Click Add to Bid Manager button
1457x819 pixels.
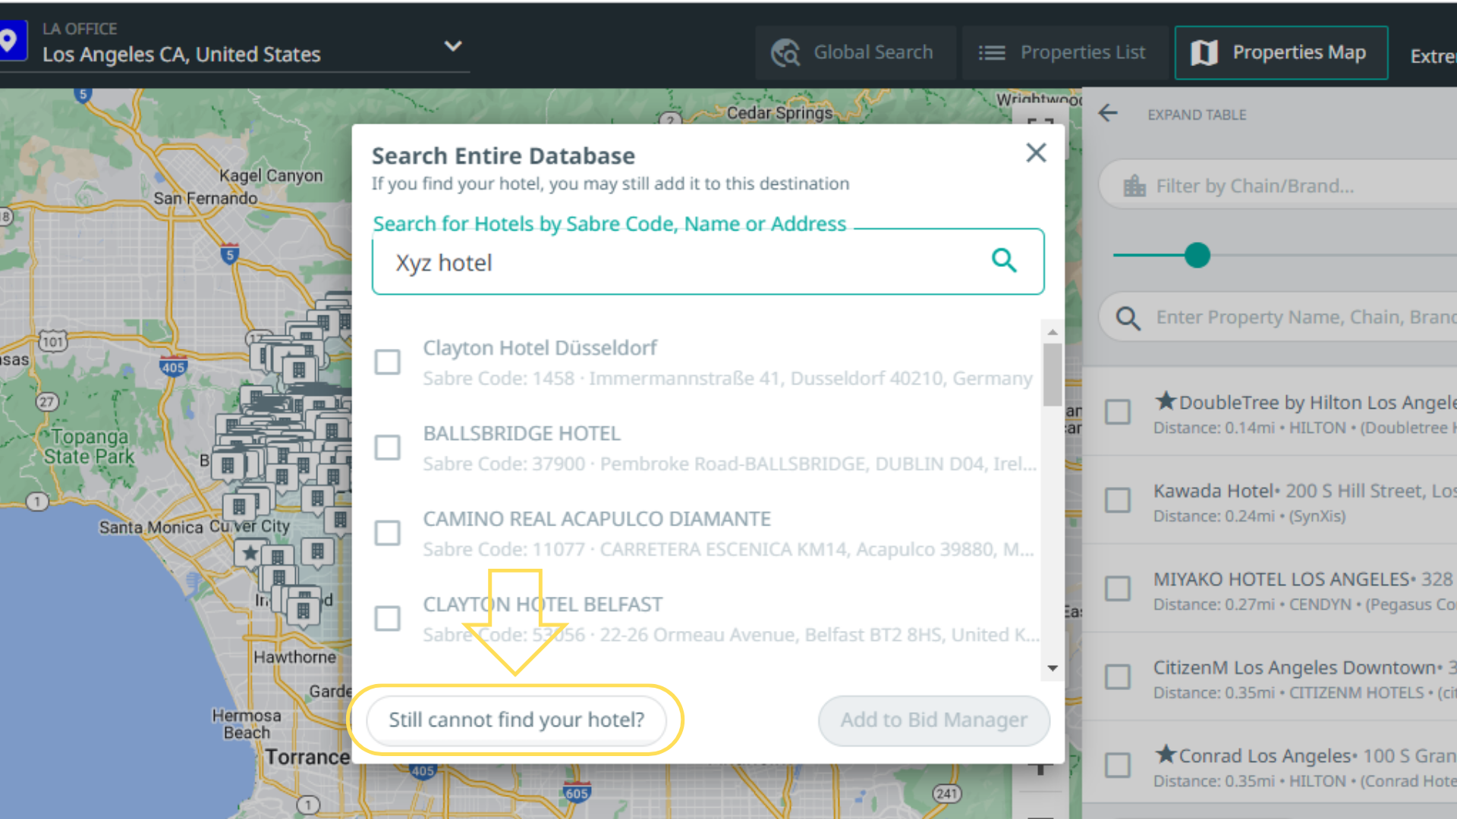[x=933, y=720]
